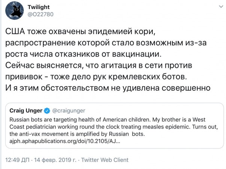Click the Twilight profile avatar
This screenshot has width=226, height=169.
[x=15, y=12]
